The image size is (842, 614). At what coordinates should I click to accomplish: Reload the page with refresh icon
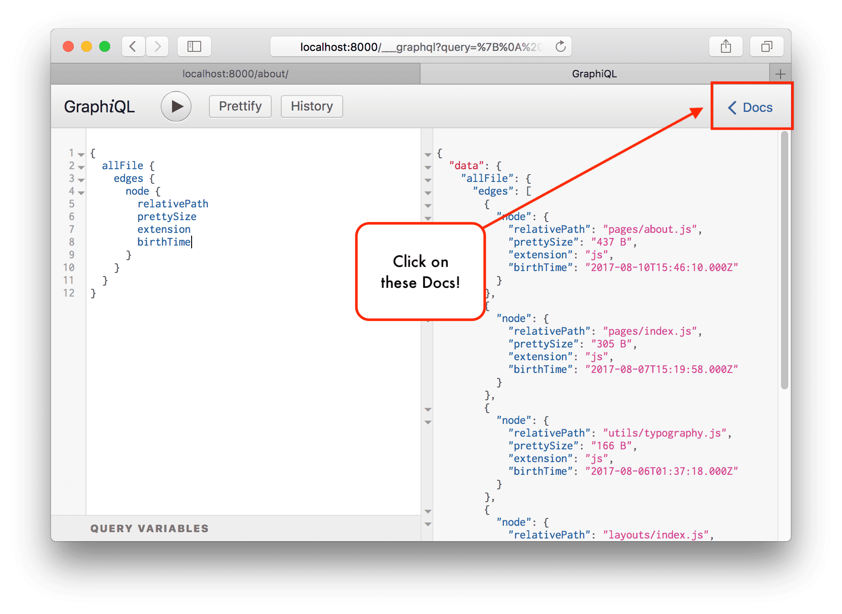pyautogui.click(x=561, y=46)
